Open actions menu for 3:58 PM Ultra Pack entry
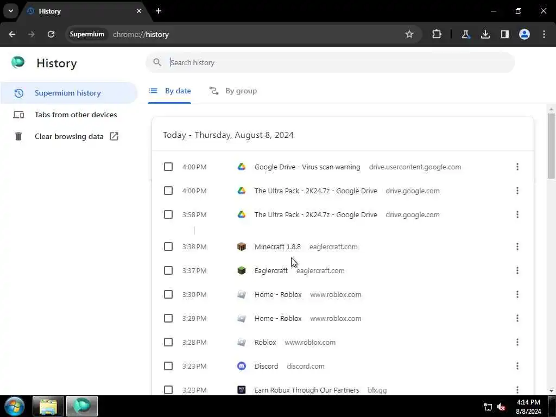 517,214
